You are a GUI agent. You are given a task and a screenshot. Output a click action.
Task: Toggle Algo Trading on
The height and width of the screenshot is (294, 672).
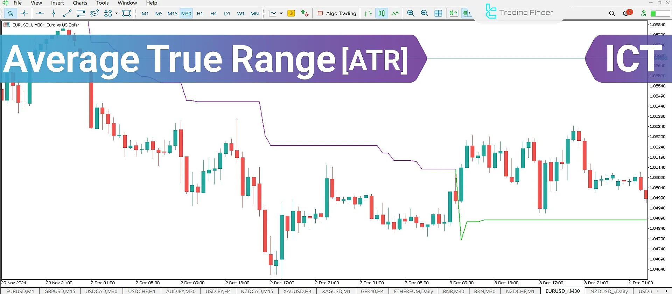[x=337, y=13]
